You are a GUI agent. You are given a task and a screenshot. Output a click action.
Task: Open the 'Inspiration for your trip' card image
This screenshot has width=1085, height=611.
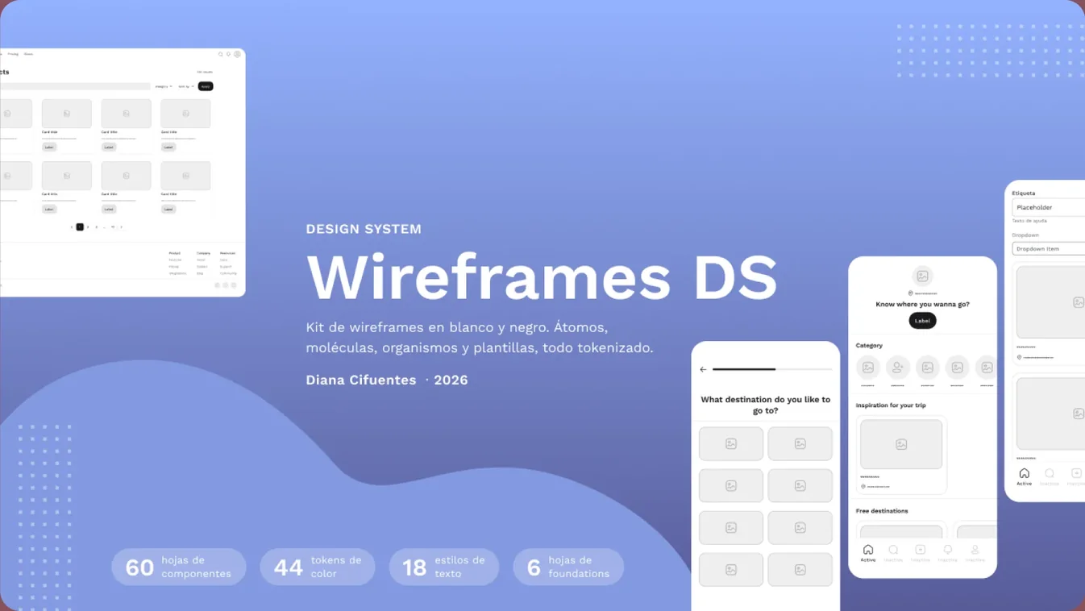901,444
